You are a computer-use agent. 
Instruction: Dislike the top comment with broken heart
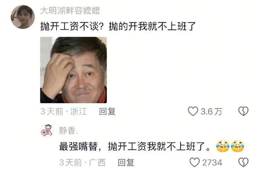pos(243,111)
